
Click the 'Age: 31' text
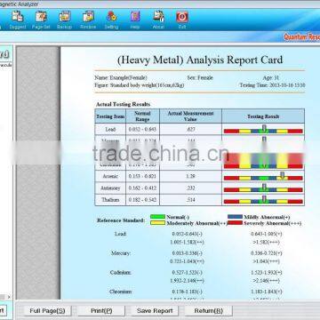271,78
